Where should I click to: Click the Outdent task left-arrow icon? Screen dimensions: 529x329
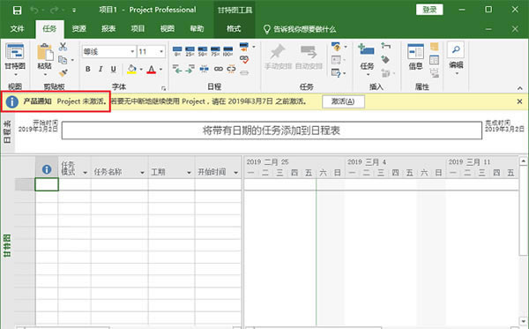[x=177, y=69]
